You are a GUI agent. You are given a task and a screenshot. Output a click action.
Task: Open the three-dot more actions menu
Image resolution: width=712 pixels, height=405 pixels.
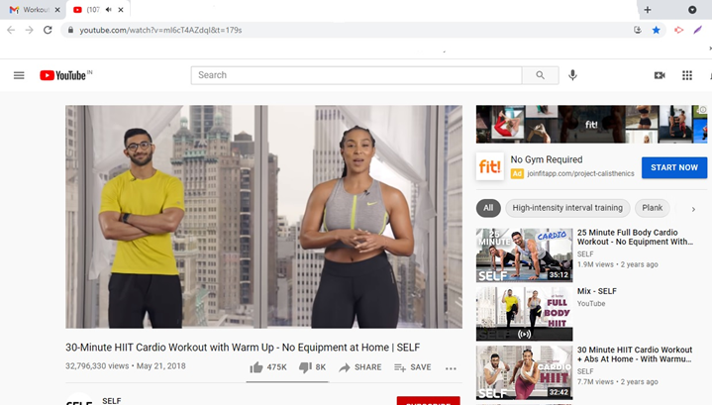pyautogui.click(x=451, y=368)
